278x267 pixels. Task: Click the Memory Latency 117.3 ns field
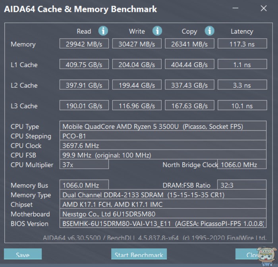click(x=242, y=44)
